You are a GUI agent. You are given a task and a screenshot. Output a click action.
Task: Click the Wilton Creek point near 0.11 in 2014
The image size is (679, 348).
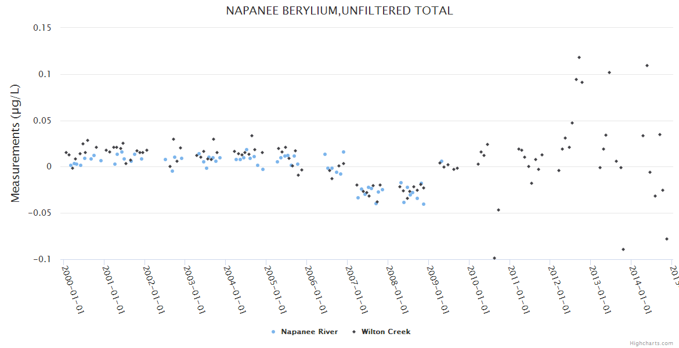click(647, 66)
